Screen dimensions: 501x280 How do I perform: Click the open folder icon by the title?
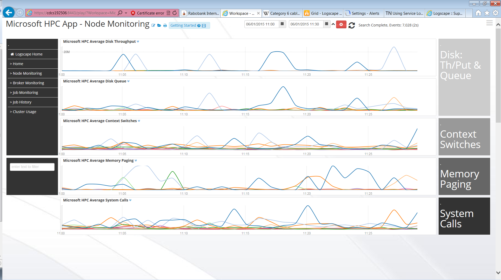(159, 25)
